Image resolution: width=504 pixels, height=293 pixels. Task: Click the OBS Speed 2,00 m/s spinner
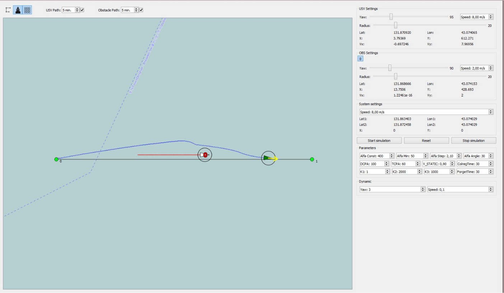[x=491, y=68]
